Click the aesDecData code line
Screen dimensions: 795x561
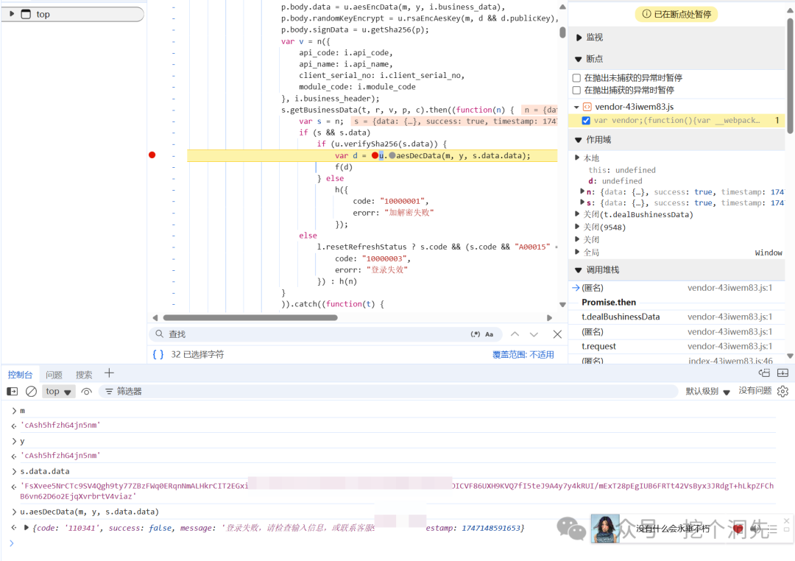click(x=372, y=156)
